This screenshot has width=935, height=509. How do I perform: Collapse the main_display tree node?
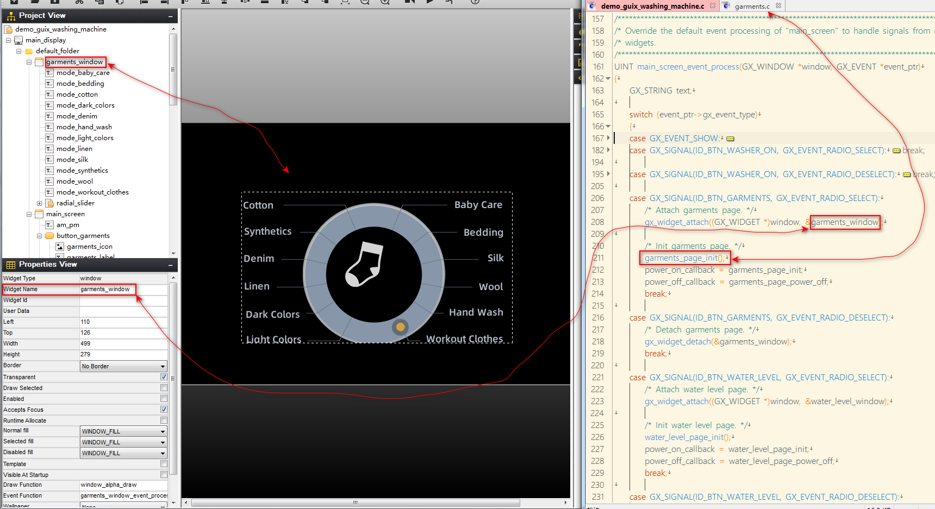[8, 40]
